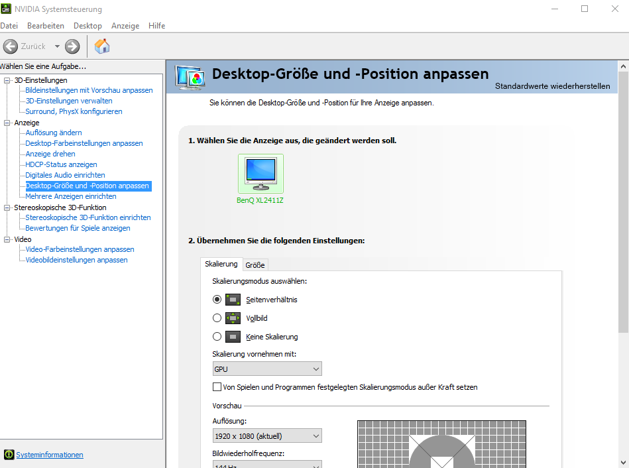Open the Auflösung 1920 x 1080 dropdown

tap(267, 436)
